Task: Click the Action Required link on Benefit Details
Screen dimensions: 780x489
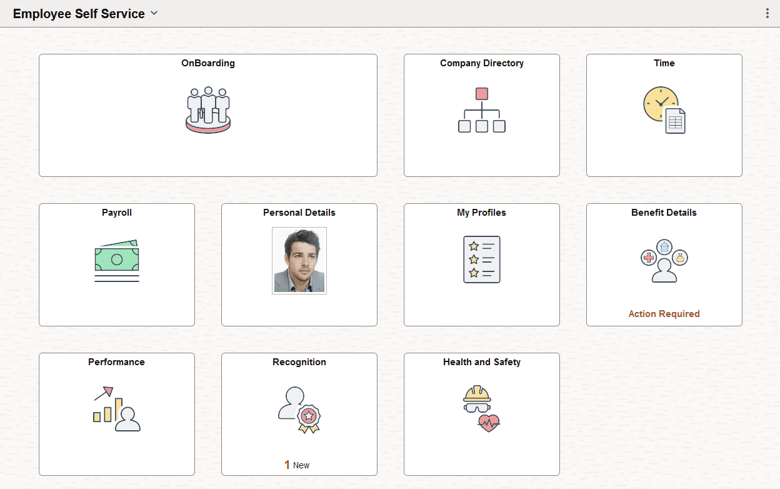Action: pyautogui.click(x=664, y=313)
